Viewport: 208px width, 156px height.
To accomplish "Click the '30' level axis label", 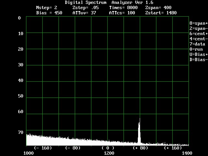I will (20, 65).
